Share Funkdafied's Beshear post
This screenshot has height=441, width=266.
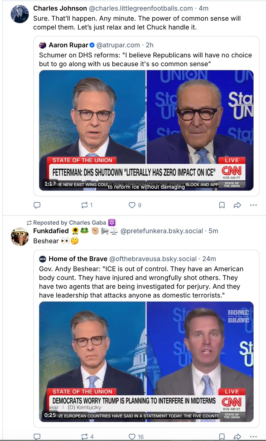(x=237, y=437)
